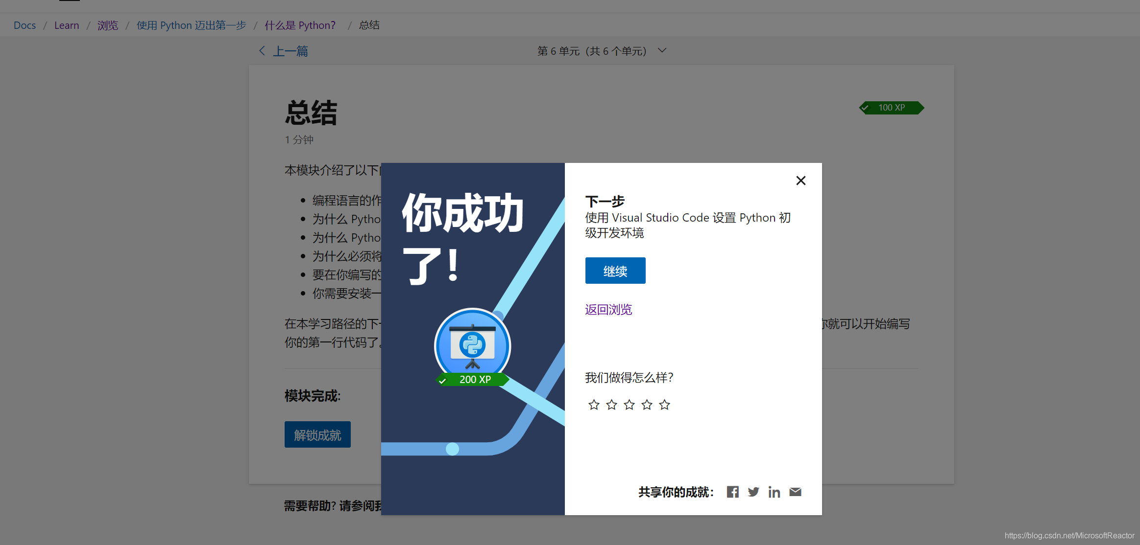Select the middle star in the rating
This screenshot has height=545, width=1140.
tap(629, 405)
